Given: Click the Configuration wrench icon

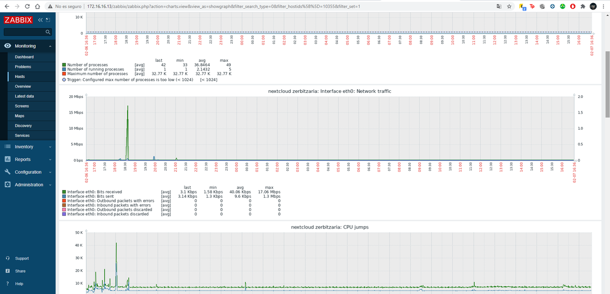Looking at the screenshot, I should click(x=8, y=172).
